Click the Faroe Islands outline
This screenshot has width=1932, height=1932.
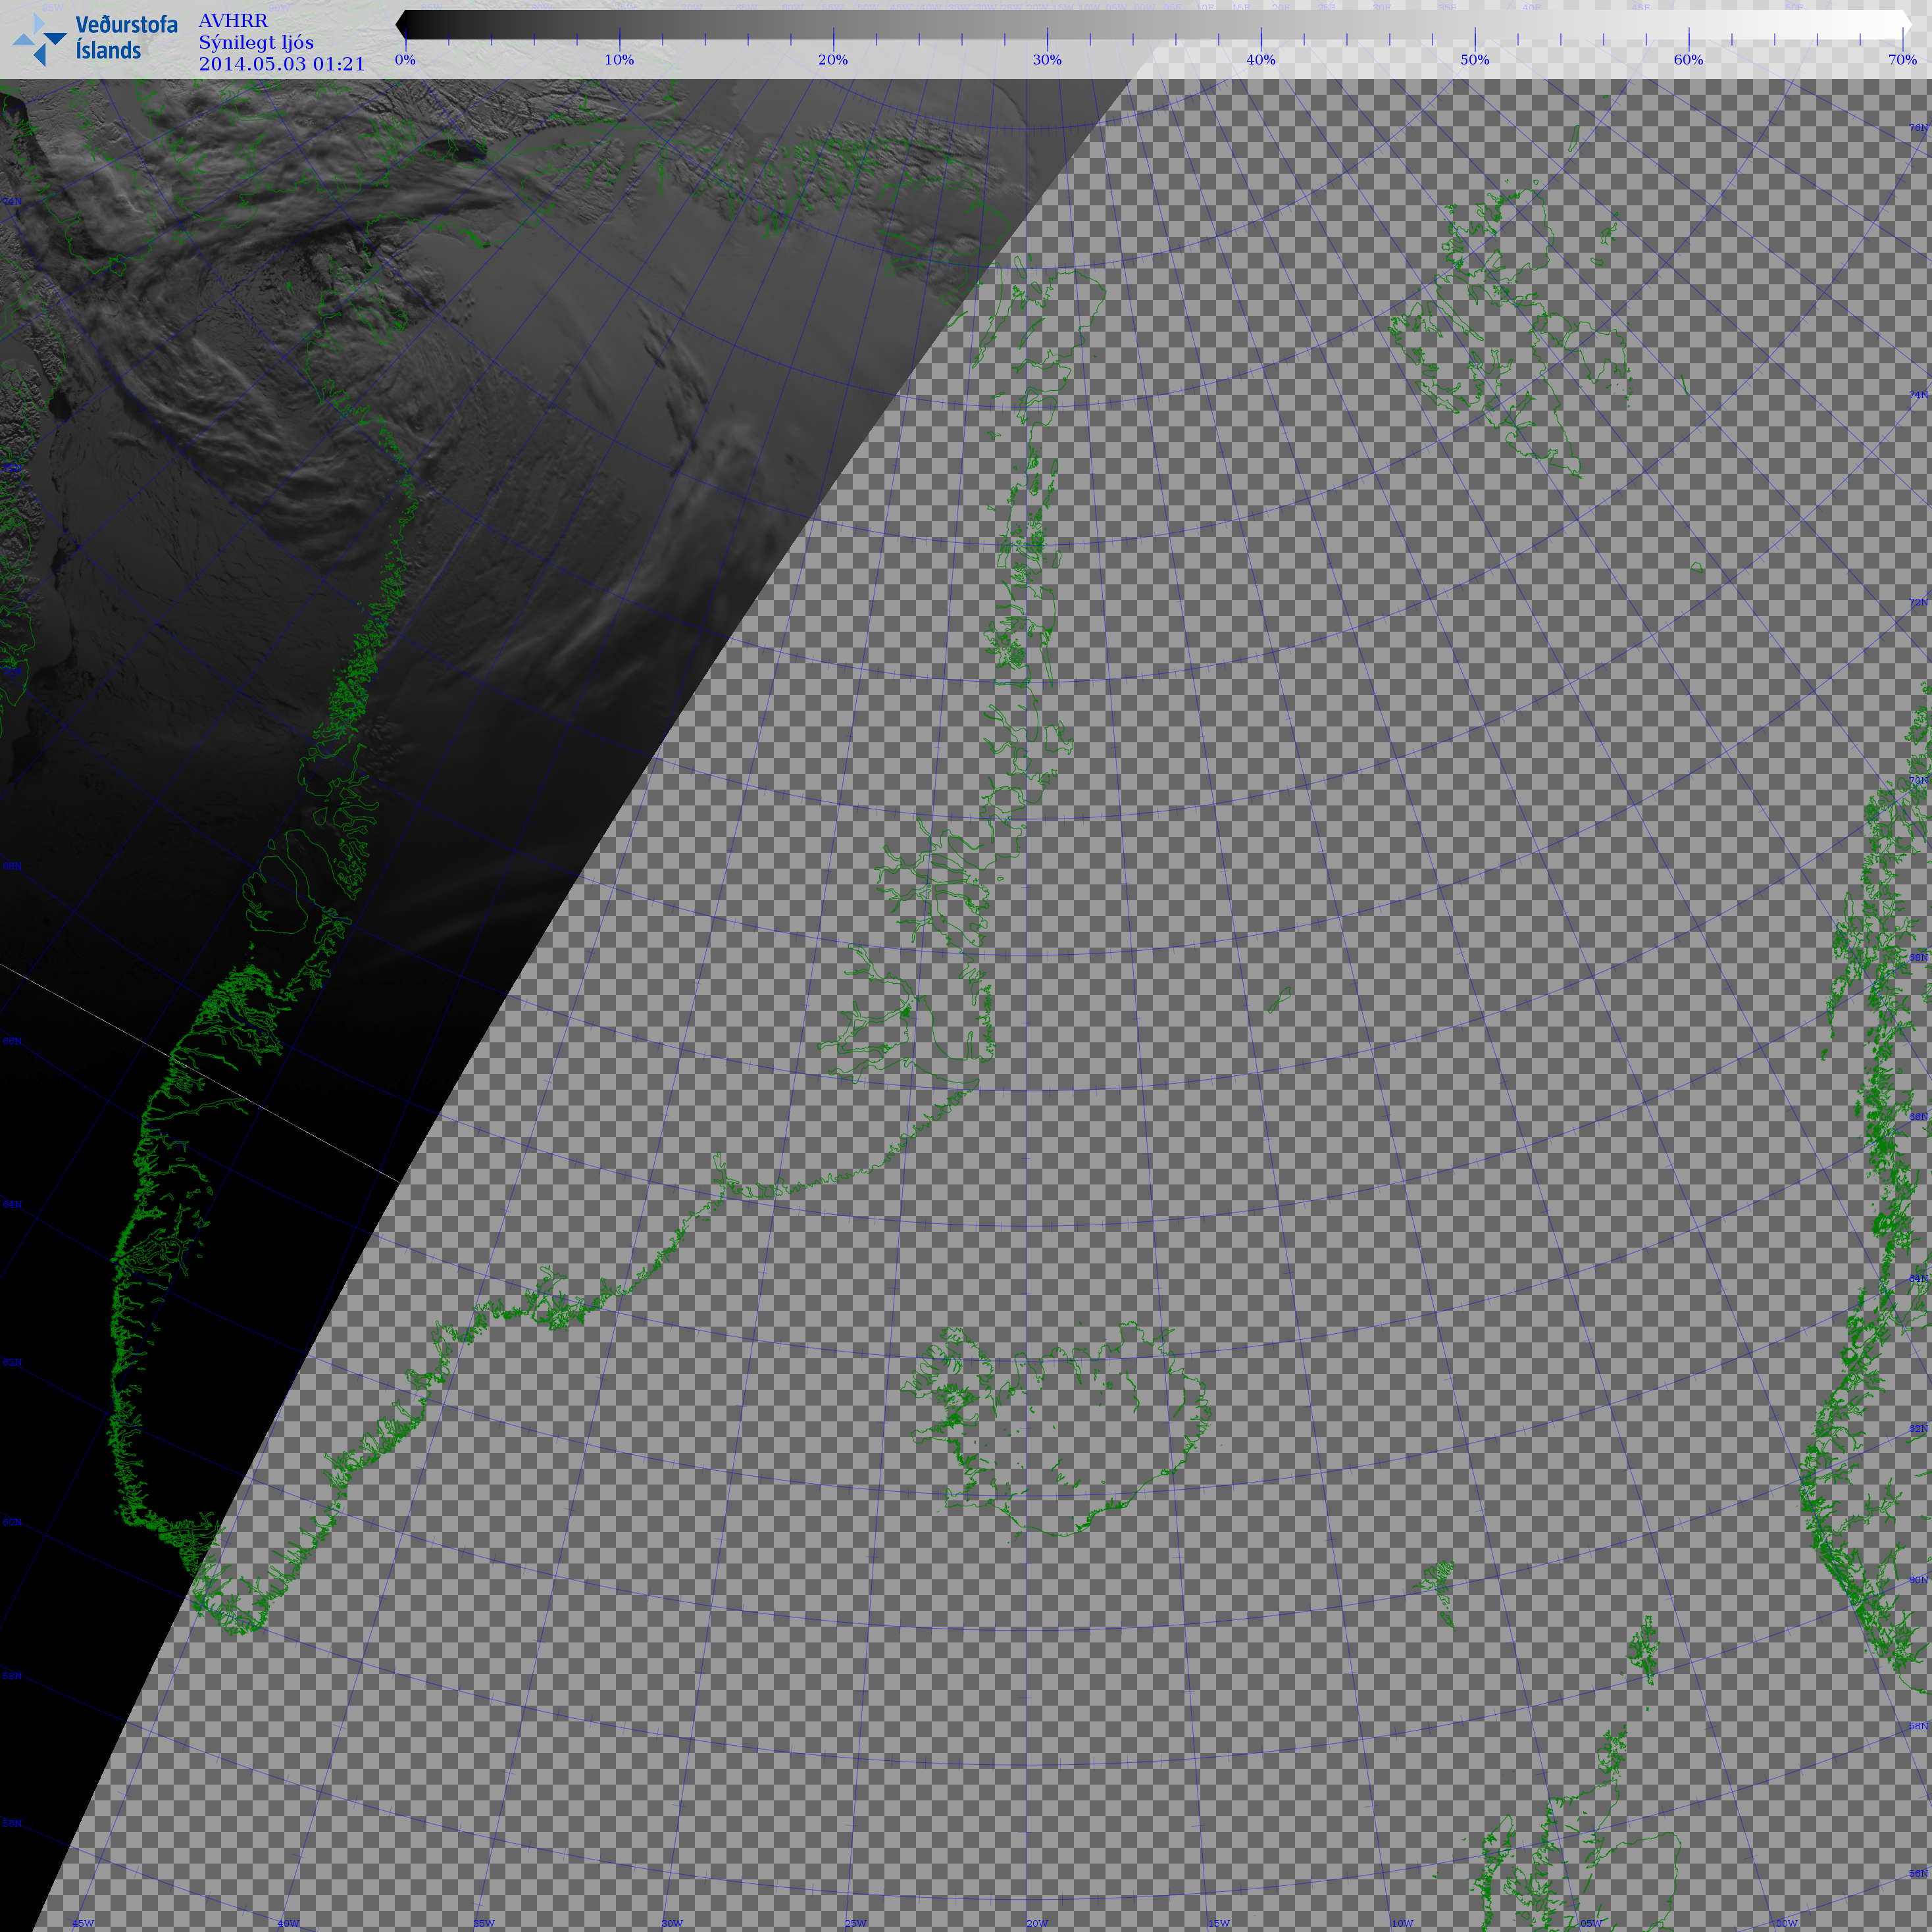point(1437,1583)
